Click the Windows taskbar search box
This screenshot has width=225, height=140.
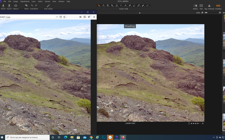[27, 138]
